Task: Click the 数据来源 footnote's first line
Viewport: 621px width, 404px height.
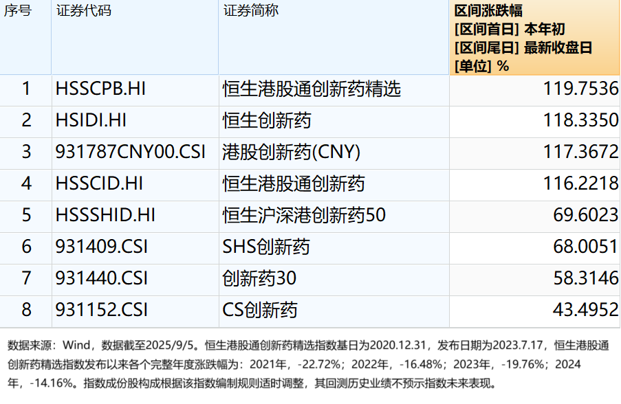Action: 308,346
